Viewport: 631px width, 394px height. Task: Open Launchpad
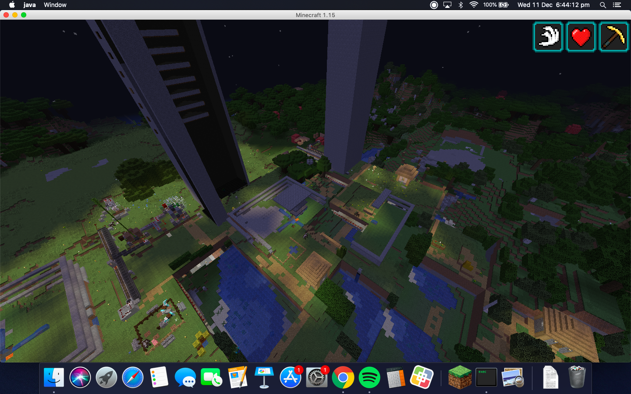click(x=106, y=377)
